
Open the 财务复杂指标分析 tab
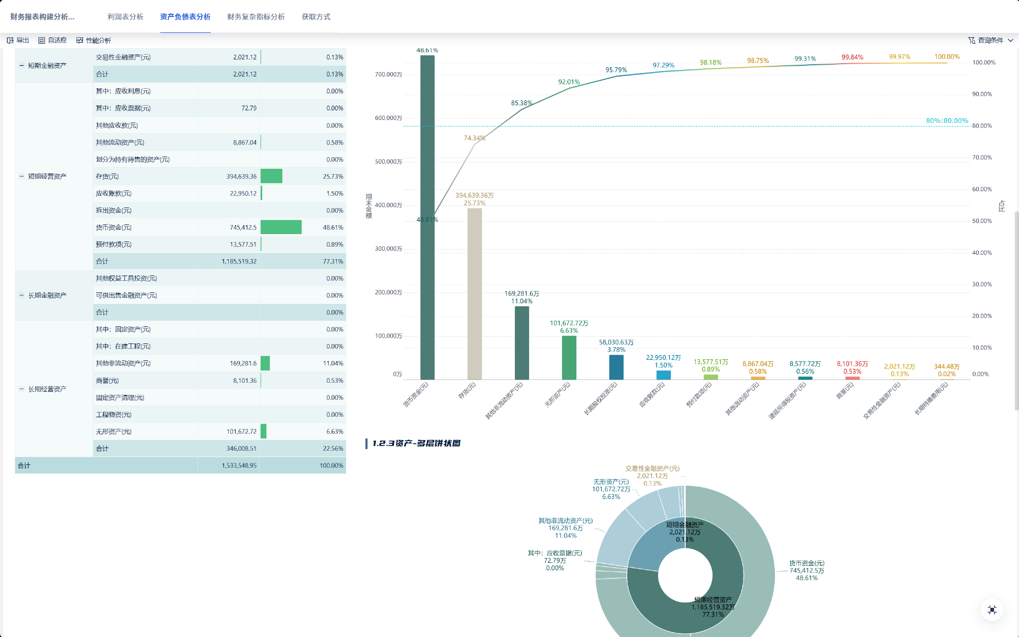pos(256,17)
